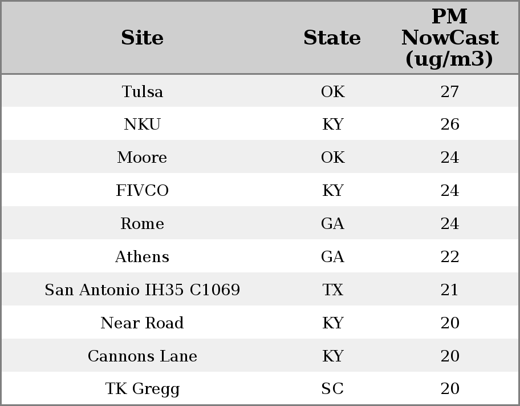
Task: Select the Moore site cell
Action: (x=143, y=157)
